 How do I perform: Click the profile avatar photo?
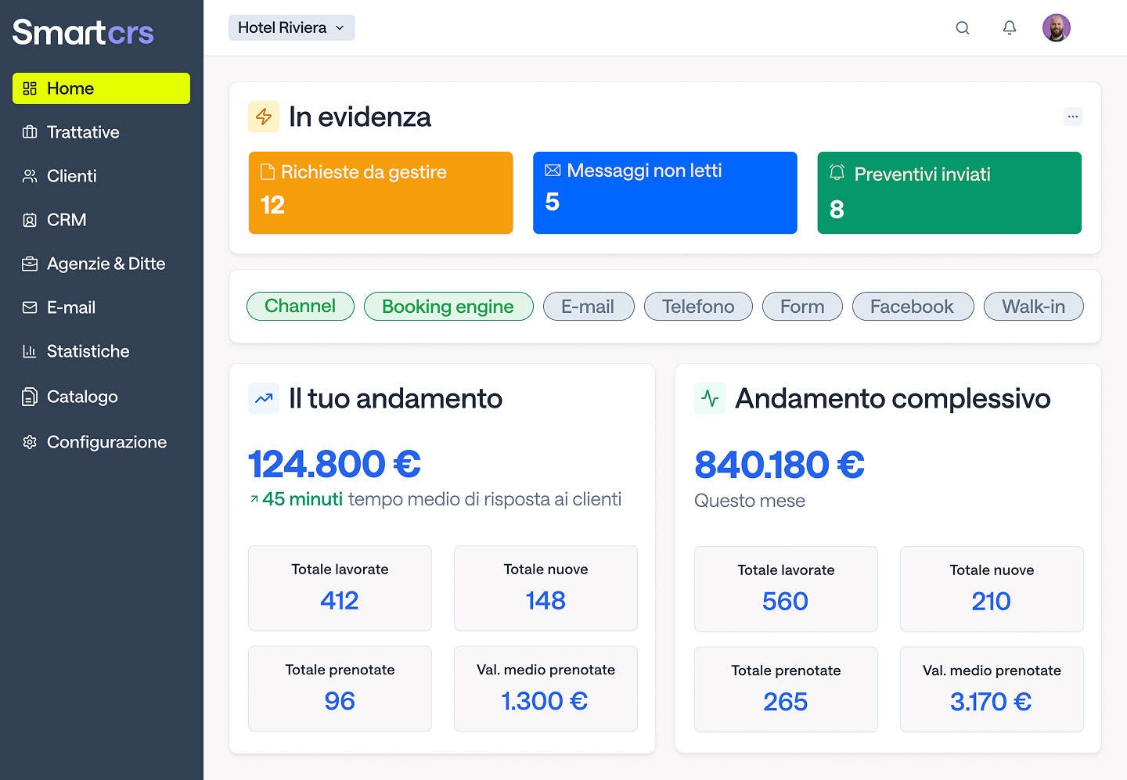pyautogui.click(x=1057, y=27)
